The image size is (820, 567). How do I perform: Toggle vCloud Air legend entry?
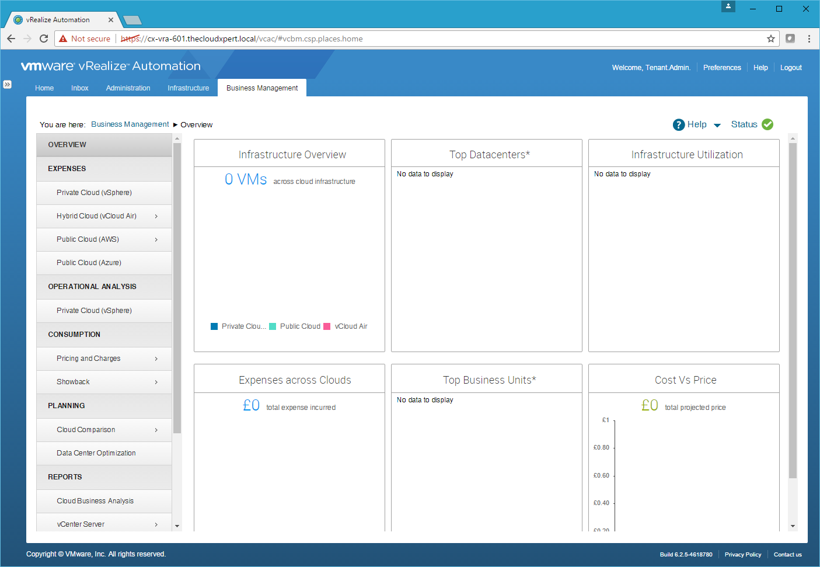pyautogui.click(x=346, y=326)
